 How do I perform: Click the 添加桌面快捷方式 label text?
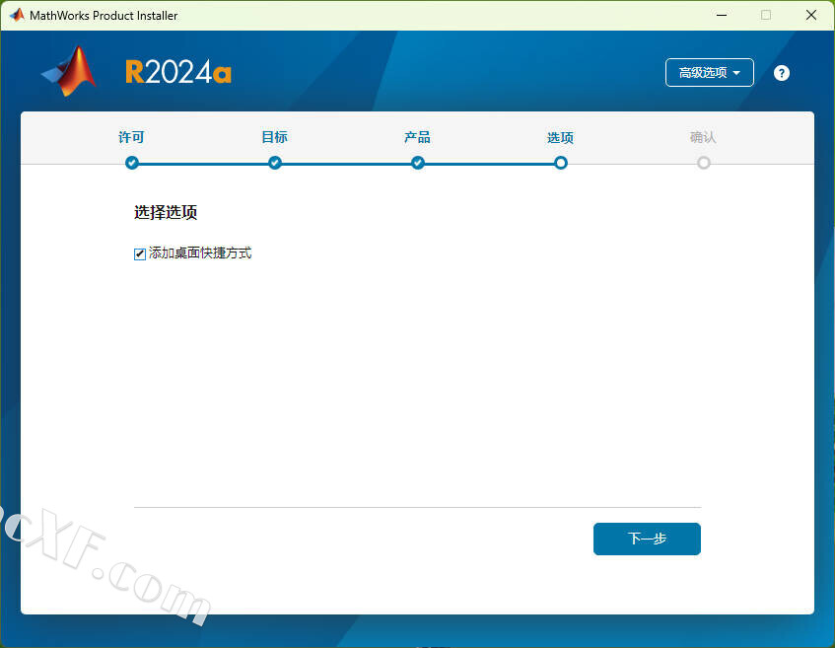[x=200, y=253]
